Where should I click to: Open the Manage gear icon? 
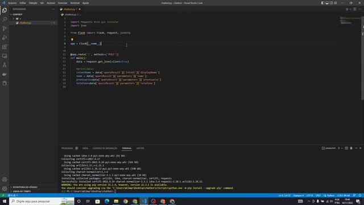click(5, 188)
